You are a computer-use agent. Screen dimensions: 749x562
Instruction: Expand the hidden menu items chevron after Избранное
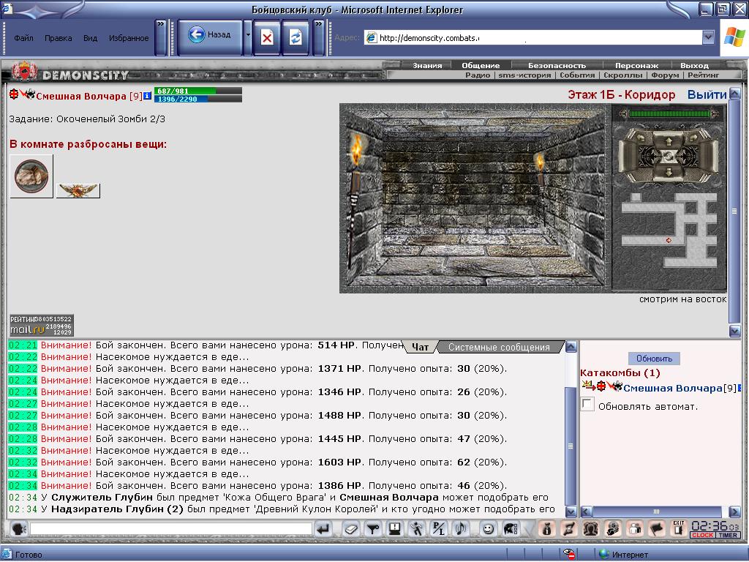click(161, 24)
